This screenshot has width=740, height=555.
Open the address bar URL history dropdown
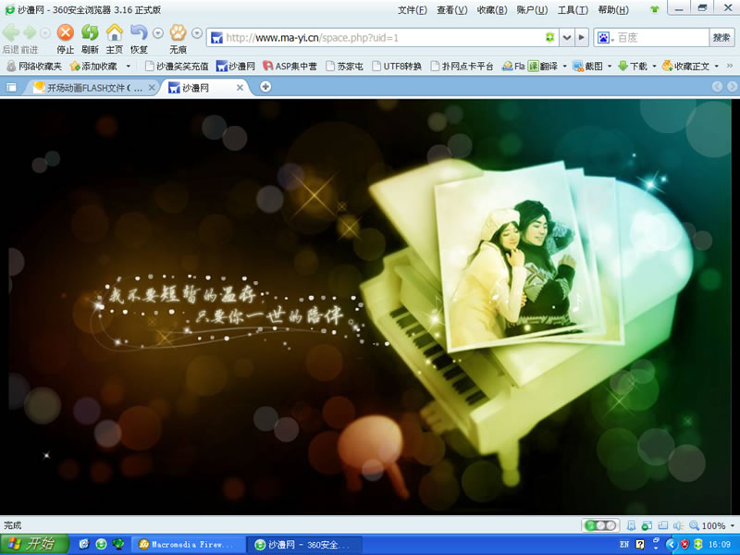click(567, 37)
